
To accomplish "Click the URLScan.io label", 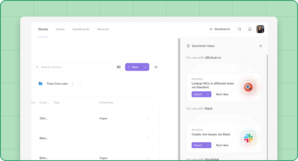I will 213,58.
